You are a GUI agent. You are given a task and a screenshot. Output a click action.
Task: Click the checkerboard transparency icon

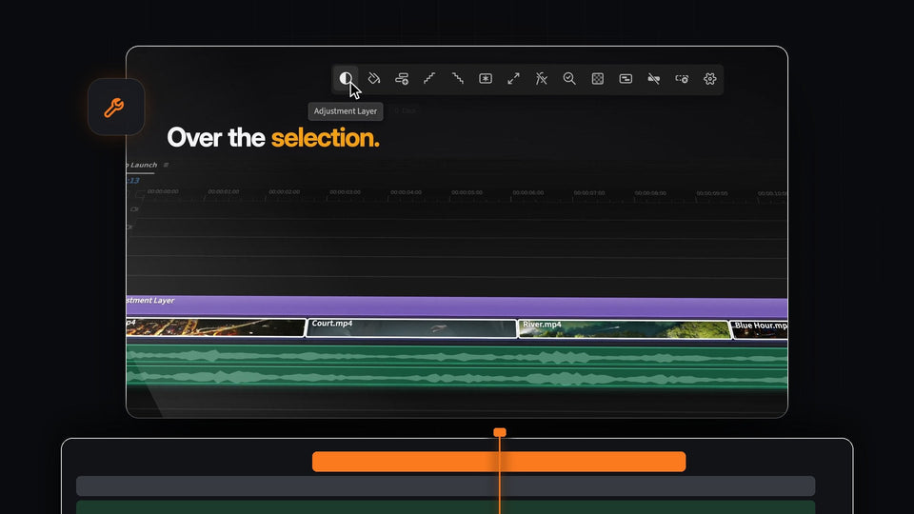[x=598, y=78]
